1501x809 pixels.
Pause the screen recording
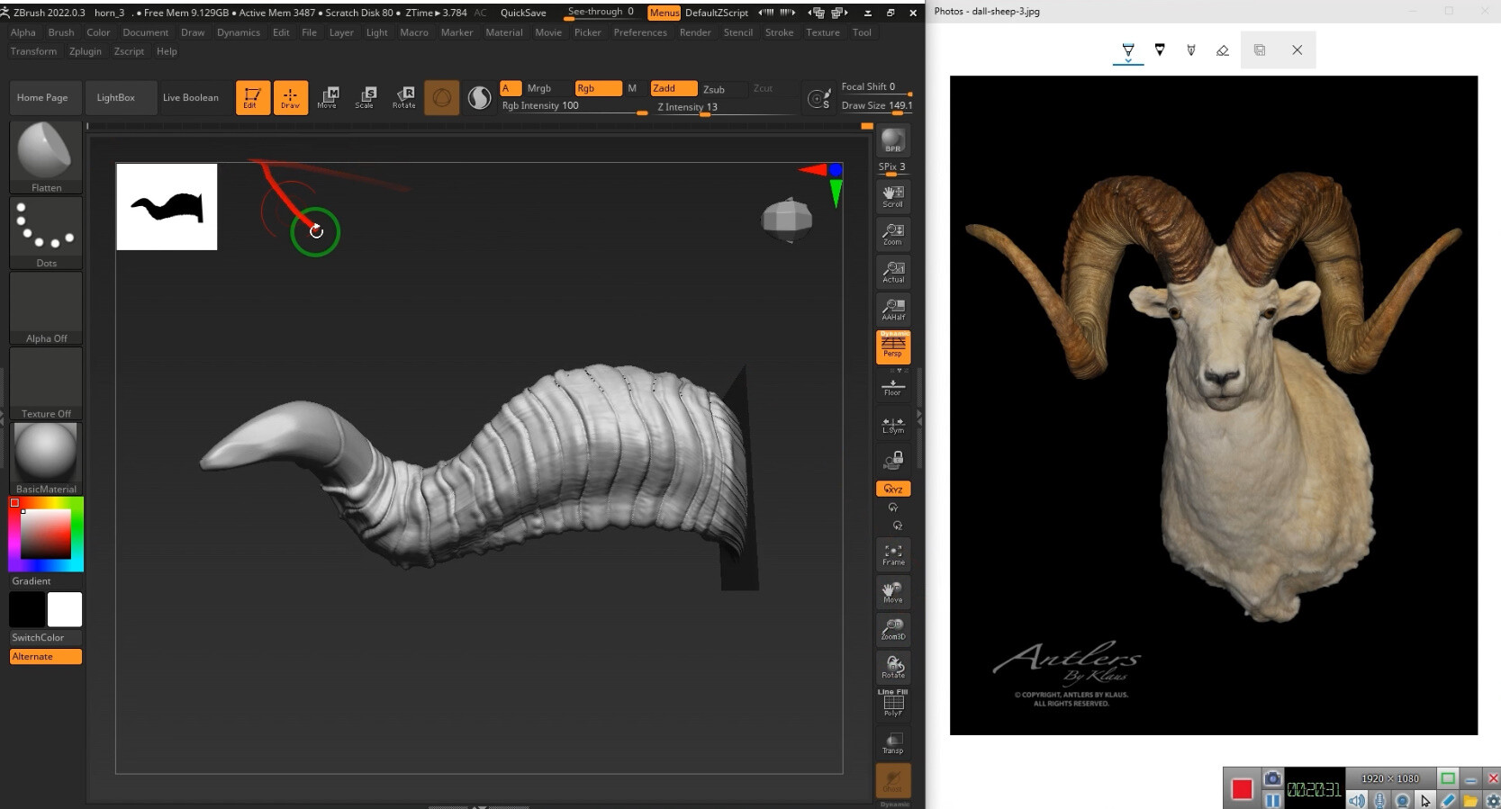(1272, 800)
